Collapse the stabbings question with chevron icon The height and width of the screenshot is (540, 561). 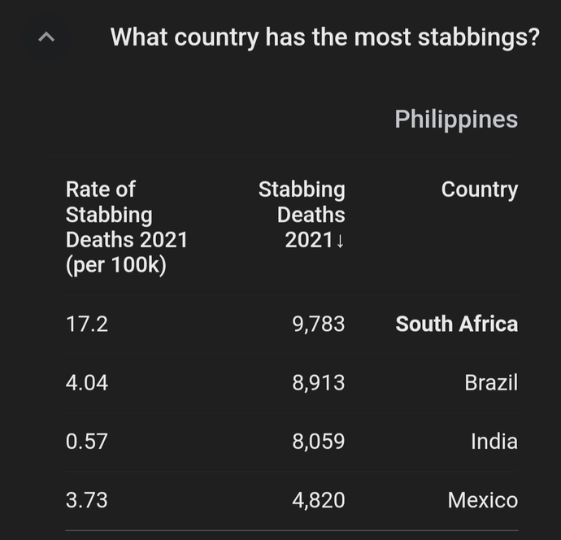(x=46, y=37)
